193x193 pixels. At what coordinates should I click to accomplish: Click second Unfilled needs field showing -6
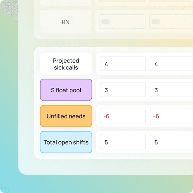click(x=172, y=116)
